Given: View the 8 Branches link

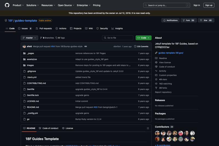Looking at the screenshot, I should click(47, 38).
